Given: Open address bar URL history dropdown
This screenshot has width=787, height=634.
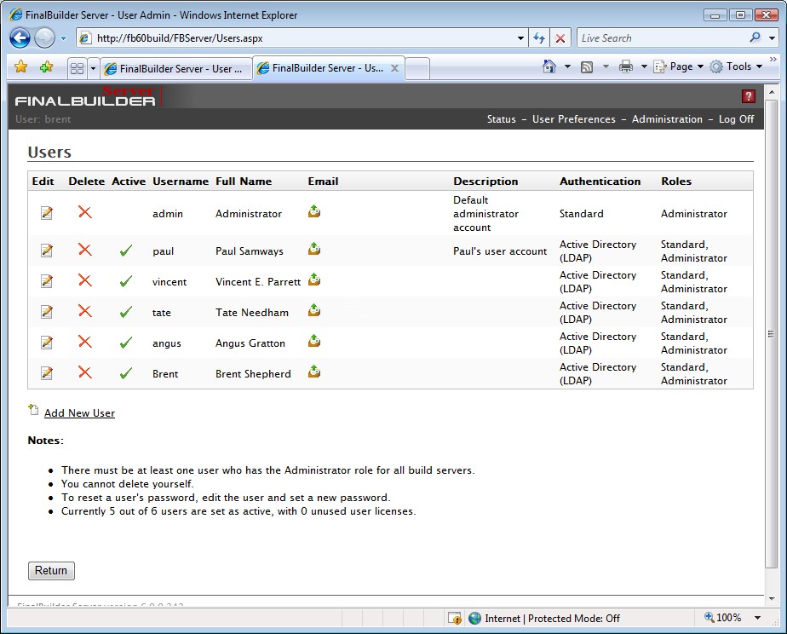Looking at the screenshot, I should click(520, 38).
